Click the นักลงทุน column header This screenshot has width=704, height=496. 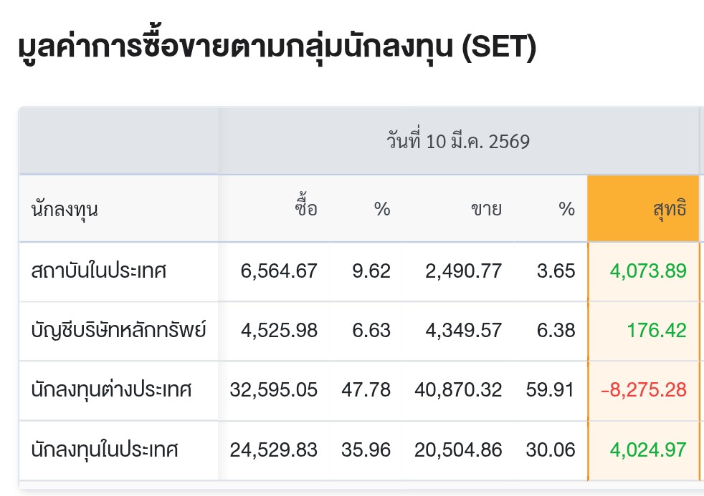65,210
